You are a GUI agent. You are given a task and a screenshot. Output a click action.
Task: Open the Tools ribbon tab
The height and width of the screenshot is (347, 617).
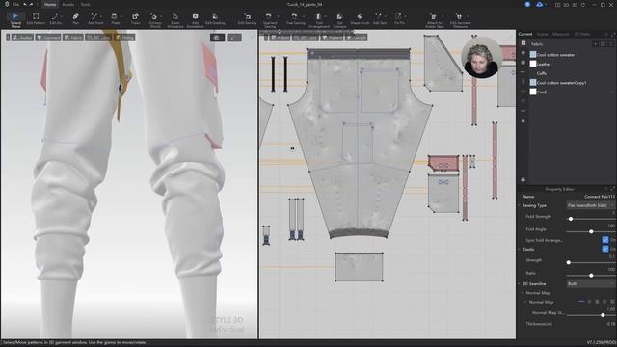[86, 4]
